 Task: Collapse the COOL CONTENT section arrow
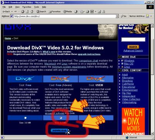click(120, 70)
